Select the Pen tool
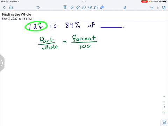 (71, 7)
